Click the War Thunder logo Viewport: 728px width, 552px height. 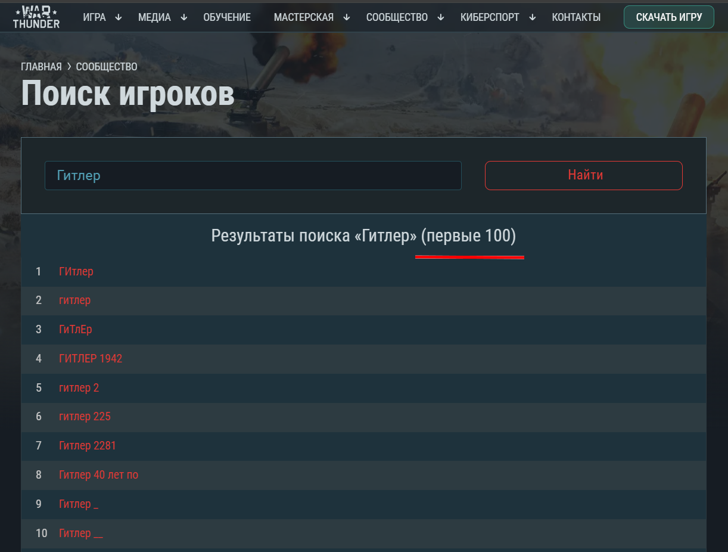point(36,17)
